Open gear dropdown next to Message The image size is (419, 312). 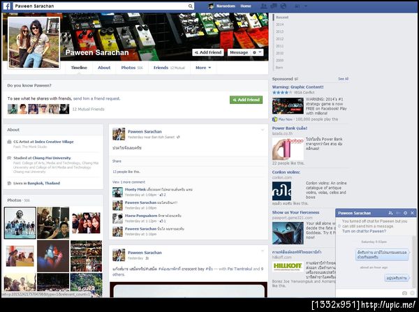point(257,52)
